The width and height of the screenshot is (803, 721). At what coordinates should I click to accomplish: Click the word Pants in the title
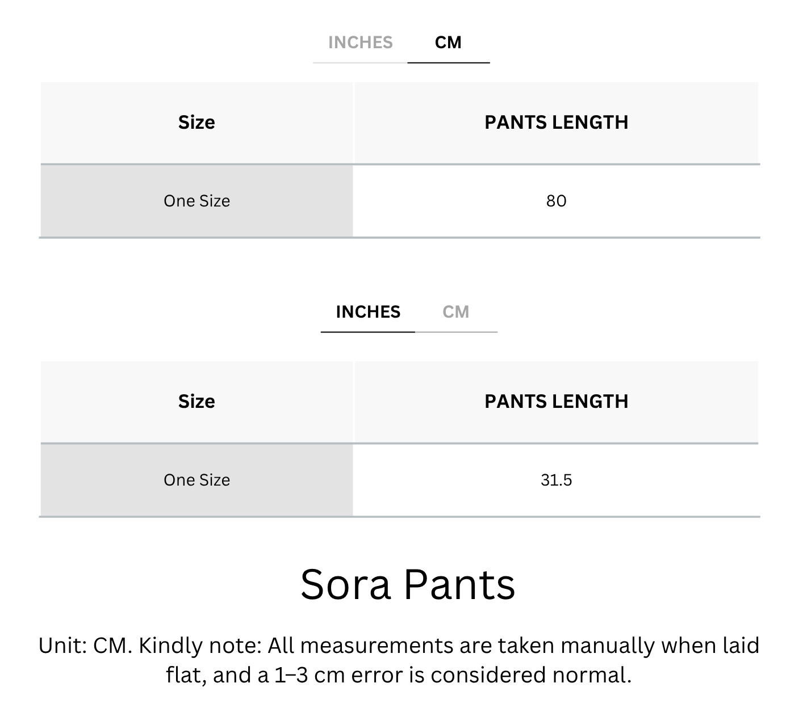click(x=460, y=584)
